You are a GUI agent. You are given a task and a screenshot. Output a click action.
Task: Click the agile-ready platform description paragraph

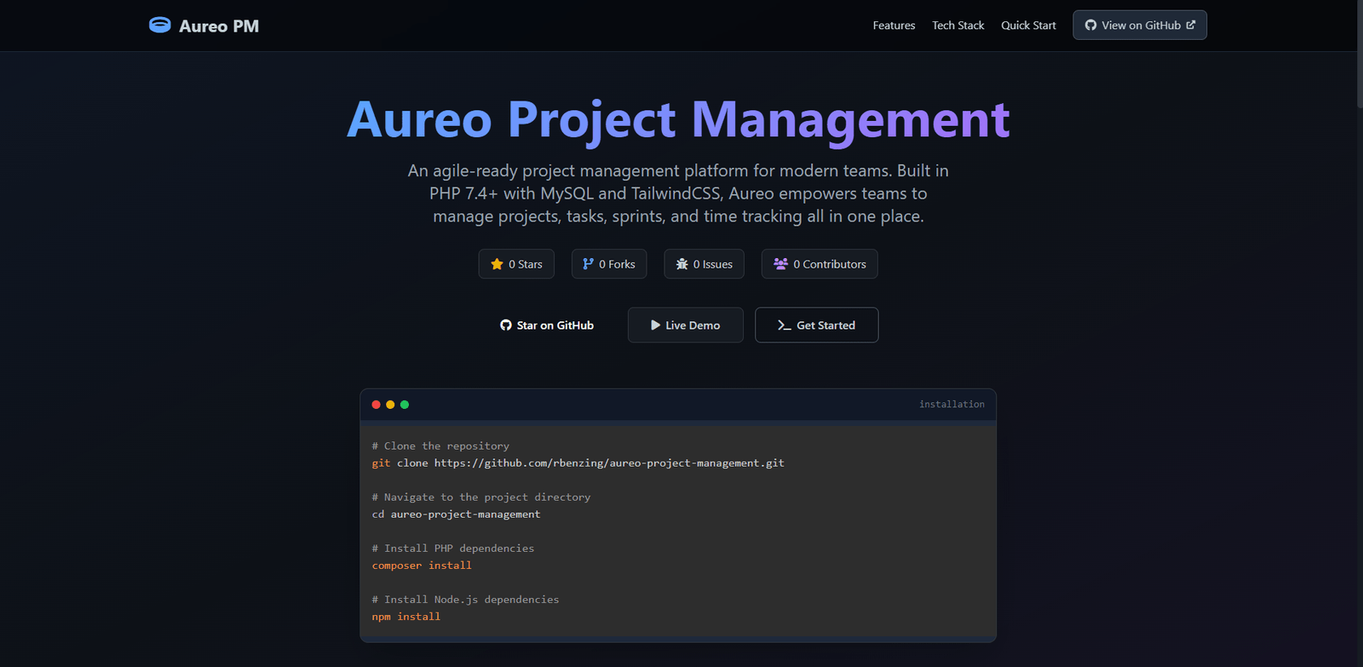tap(678, 193)
